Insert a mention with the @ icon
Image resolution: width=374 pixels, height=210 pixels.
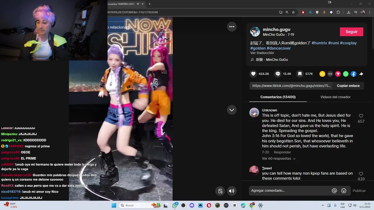(x=335, y=190)
